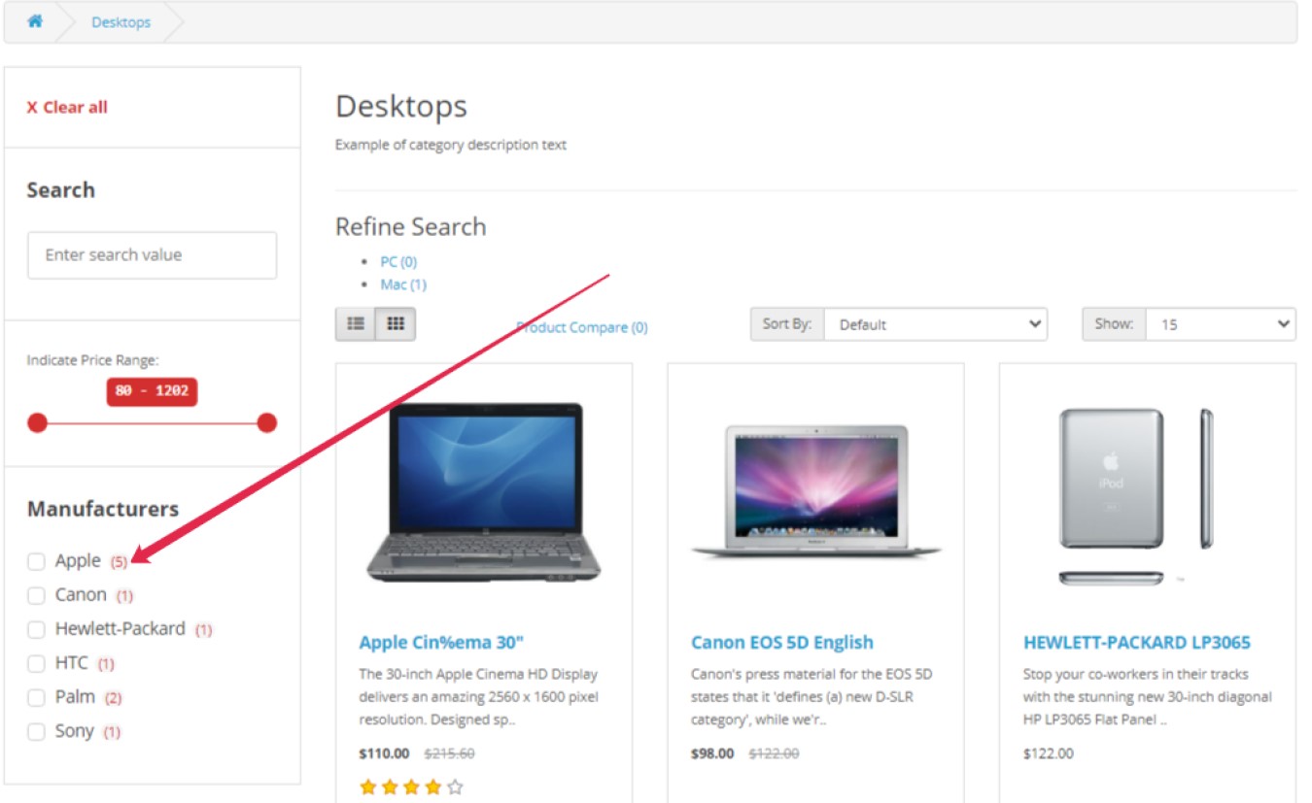Open the Canon EOS 5D English title
The height and width of the screenshot is (803, 1312).
pyautogui.click(x=782, y=642)
